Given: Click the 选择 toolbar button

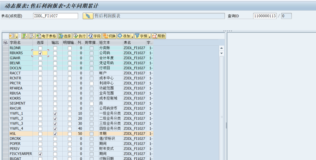Looking at the screenshot, I should point(65,36).
